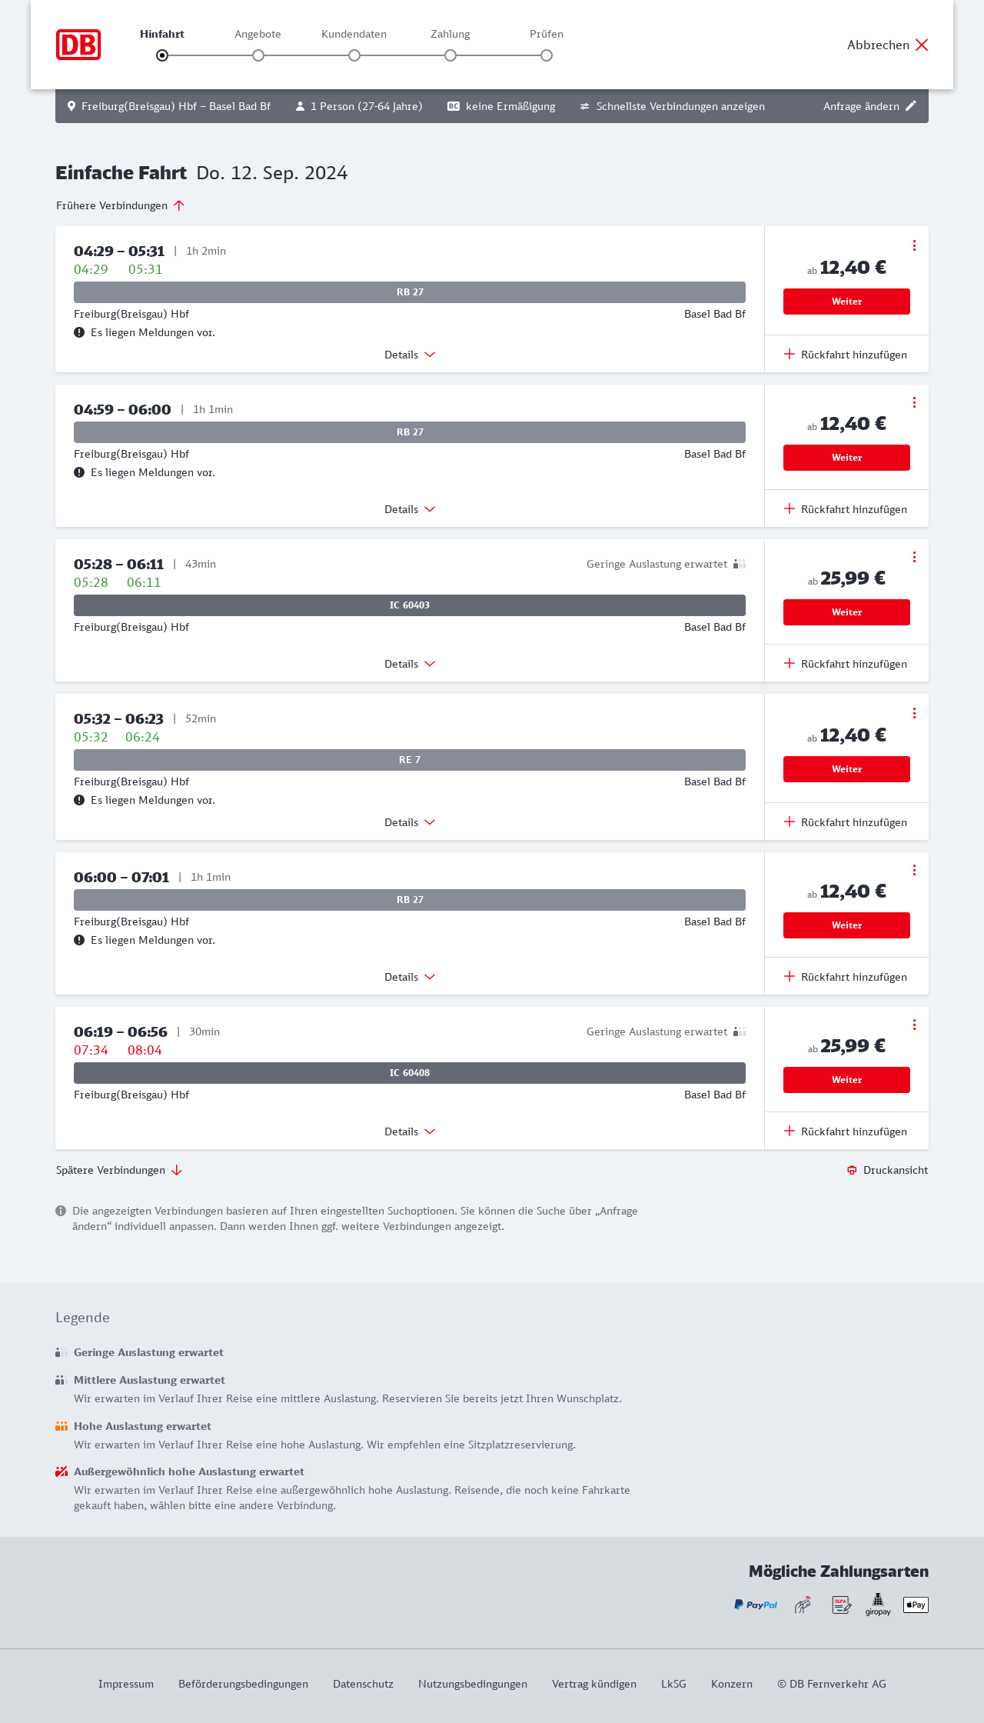Load later connections via Spätere Verbindungen

point(119,1170)
